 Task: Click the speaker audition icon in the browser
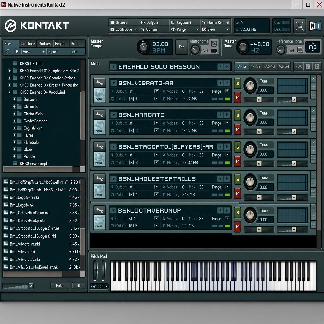[79, 286]
